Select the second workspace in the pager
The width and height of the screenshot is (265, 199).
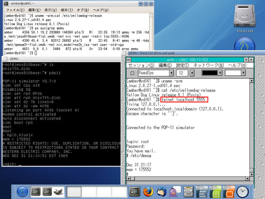[89, 192]
